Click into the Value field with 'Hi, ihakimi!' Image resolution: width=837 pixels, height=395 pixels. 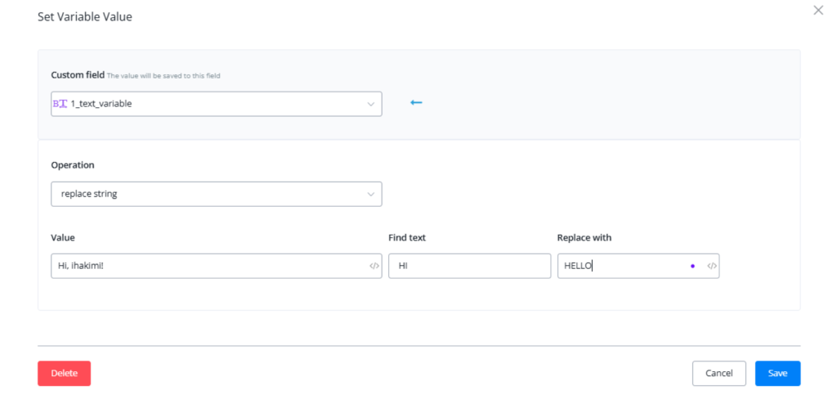(204, 266)
